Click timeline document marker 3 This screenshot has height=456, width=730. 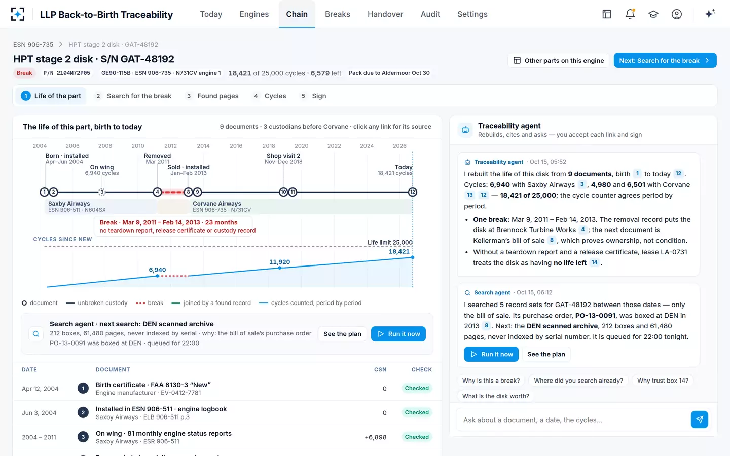pyautogui.click(x=102, y=192)
